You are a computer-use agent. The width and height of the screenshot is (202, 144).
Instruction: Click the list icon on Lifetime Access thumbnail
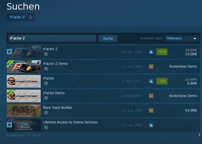[x=9, y=125]
